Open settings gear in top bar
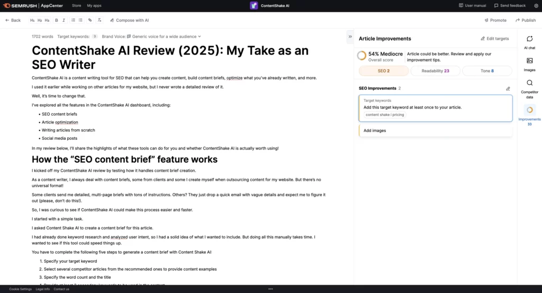This screenshot has height=293, width=542. pyautogui.click(x=536, y=5)
